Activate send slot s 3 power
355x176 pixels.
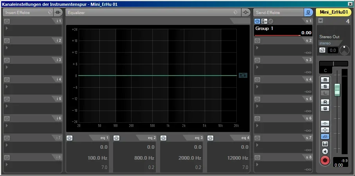257,60
